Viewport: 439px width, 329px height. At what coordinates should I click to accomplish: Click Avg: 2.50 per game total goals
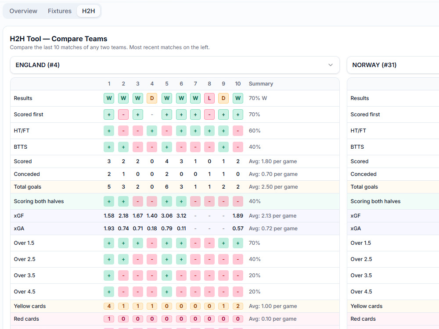click(x=273, y=187)
